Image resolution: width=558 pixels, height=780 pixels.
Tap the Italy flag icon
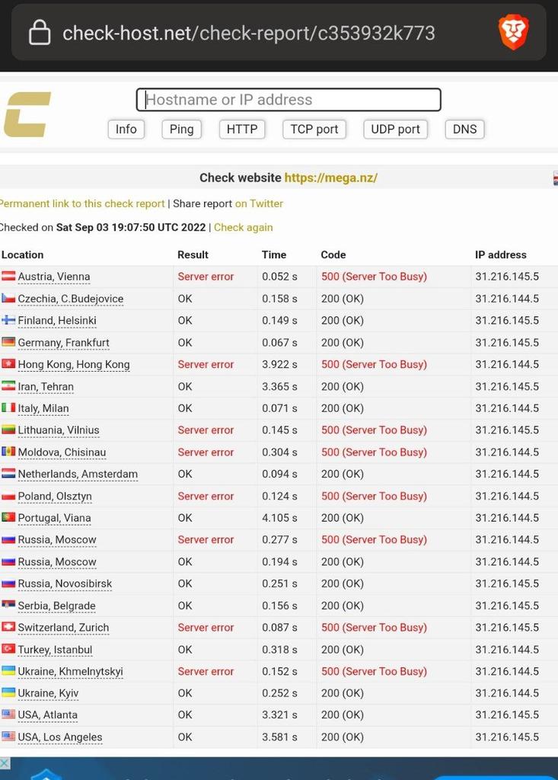pyautogui.click(x=8, y=408)
